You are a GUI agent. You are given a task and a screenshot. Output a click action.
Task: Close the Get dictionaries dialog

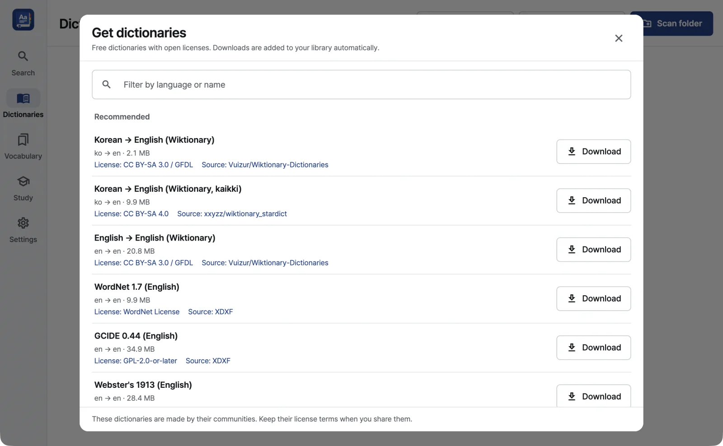pos(619,38)
